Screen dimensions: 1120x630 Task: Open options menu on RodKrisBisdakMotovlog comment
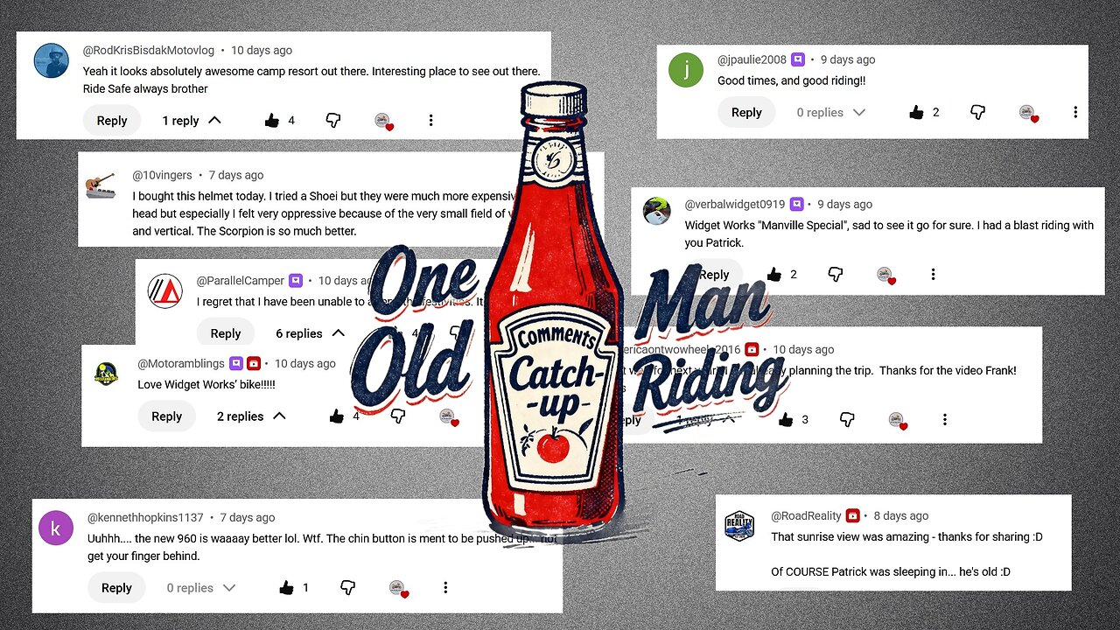(x=430, y=121)
